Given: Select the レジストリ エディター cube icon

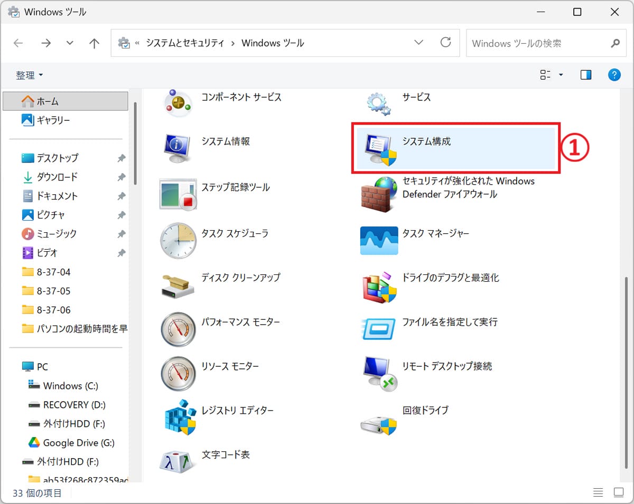Looking at the screenshot, I should coord(180,417).
